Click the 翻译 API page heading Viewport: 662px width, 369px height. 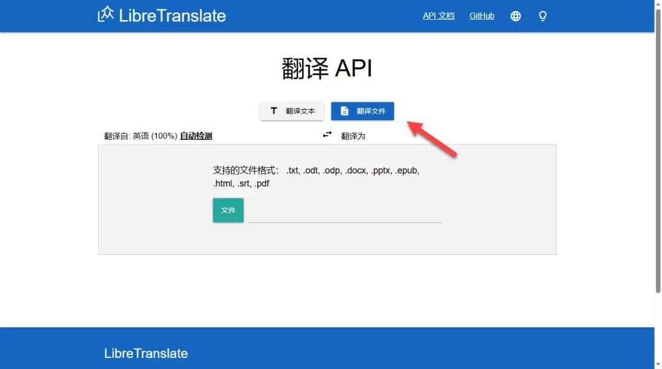[x=327, y=69]
